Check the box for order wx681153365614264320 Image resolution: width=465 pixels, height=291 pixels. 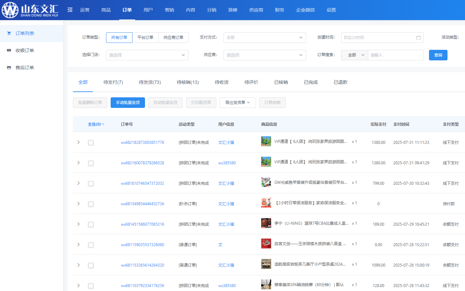(91, 266)
